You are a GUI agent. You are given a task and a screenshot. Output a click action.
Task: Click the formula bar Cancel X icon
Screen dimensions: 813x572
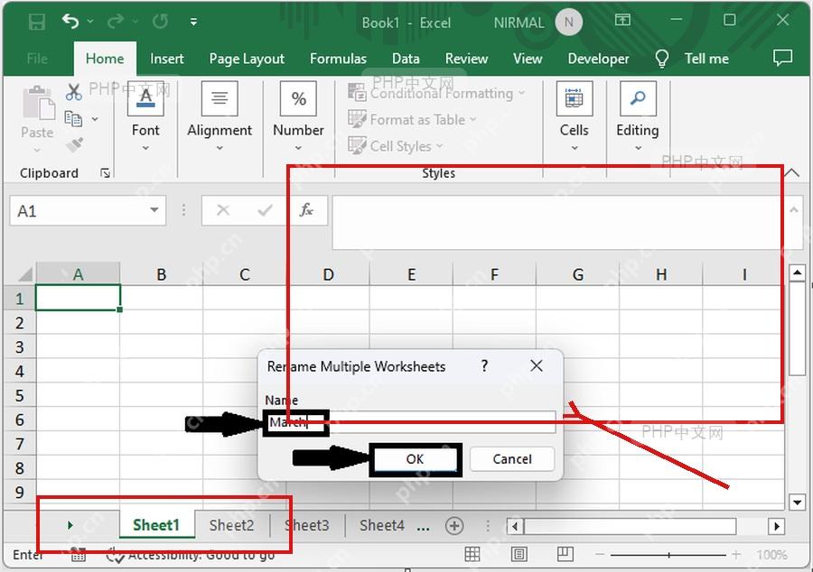click(223, 209)
